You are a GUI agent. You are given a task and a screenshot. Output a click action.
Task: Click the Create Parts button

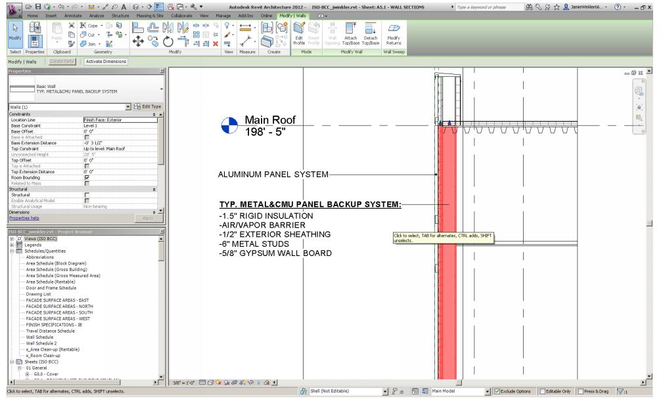tap(62, 62)
